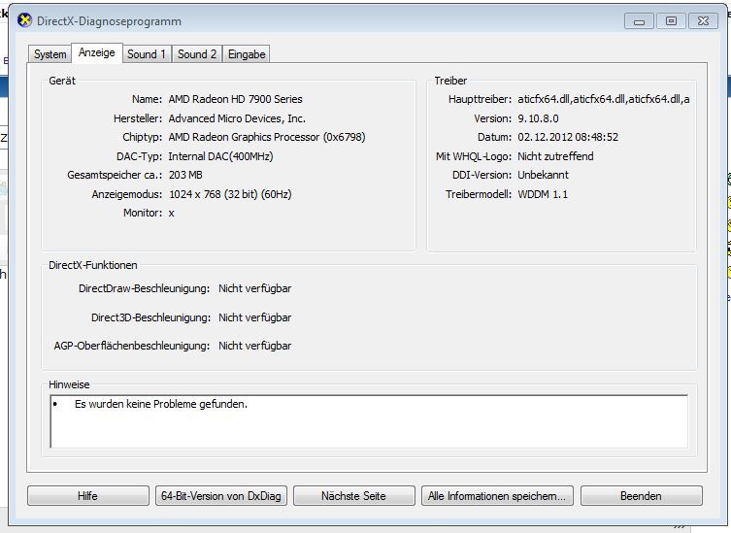
Task: Click Direct3D-Beschleunigung 'Nicht verfügbar' value
Action: 255,317
